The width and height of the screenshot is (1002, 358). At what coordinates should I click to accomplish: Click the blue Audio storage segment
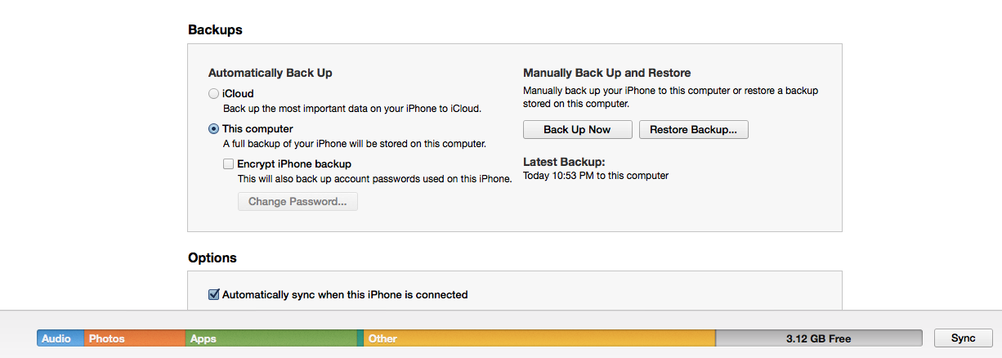pos(60,338)
